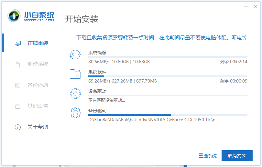Go to 备份还原 in the sidebar

(x=38, y=85)
